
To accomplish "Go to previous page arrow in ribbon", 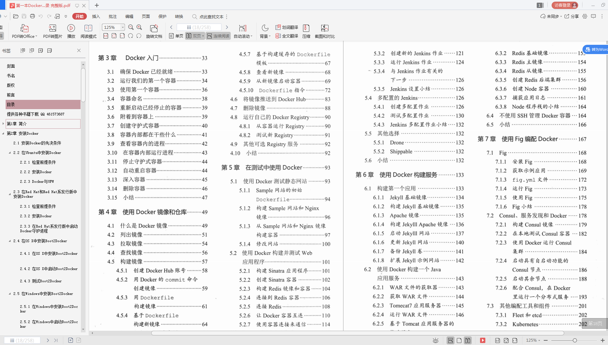I will (171, 27).
